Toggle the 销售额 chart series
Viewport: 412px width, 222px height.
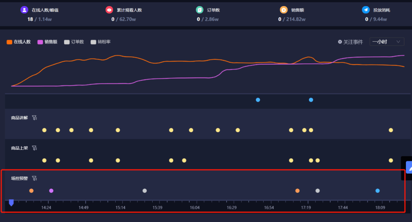(47, 42)
